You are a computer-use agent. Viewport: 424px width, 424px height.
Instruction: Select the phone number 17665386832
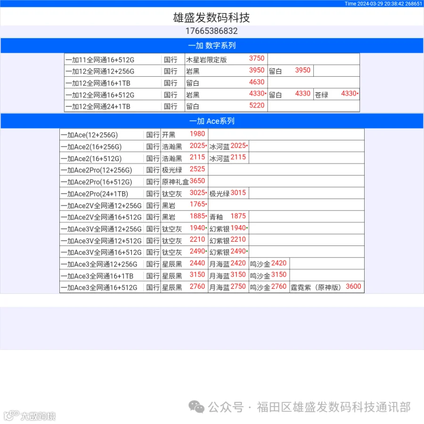pos(212,31)
